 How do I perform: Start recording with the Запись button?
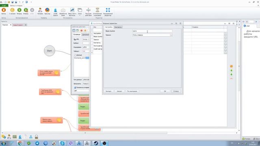click(x=4, y=11)
